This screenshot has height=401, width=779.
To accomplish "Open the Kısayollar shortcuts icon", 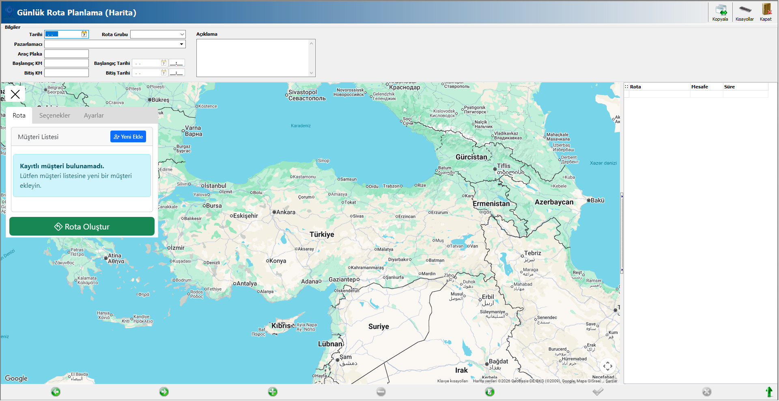I will 745,12.
